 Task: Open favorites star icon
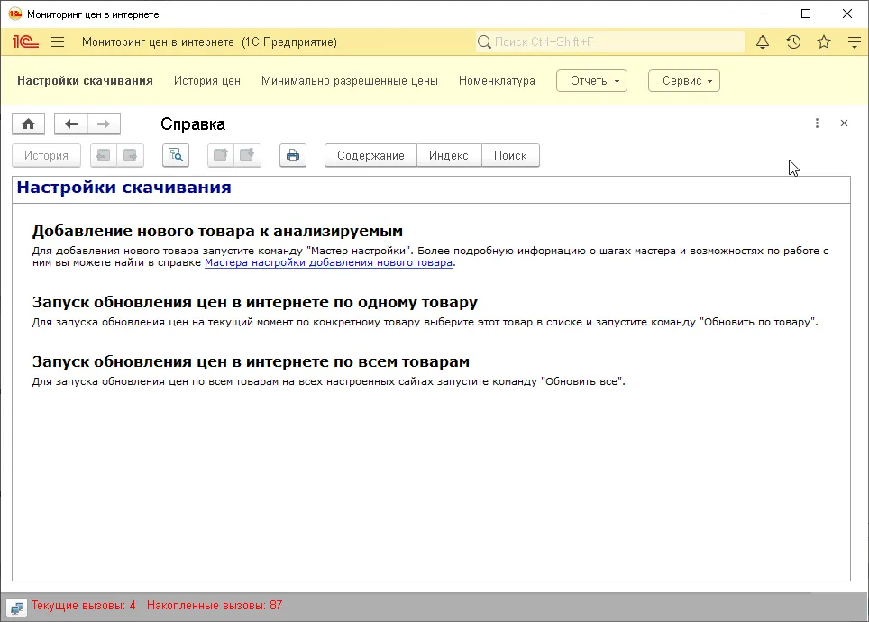pos(824,42)
